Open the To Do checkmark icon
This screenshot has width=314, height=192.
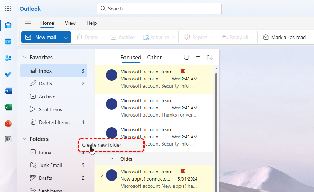[8, 74]
